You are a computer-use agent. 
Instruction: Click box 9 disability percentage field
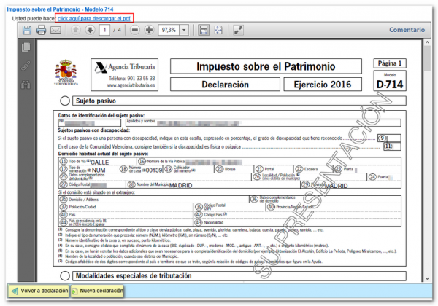389,138
